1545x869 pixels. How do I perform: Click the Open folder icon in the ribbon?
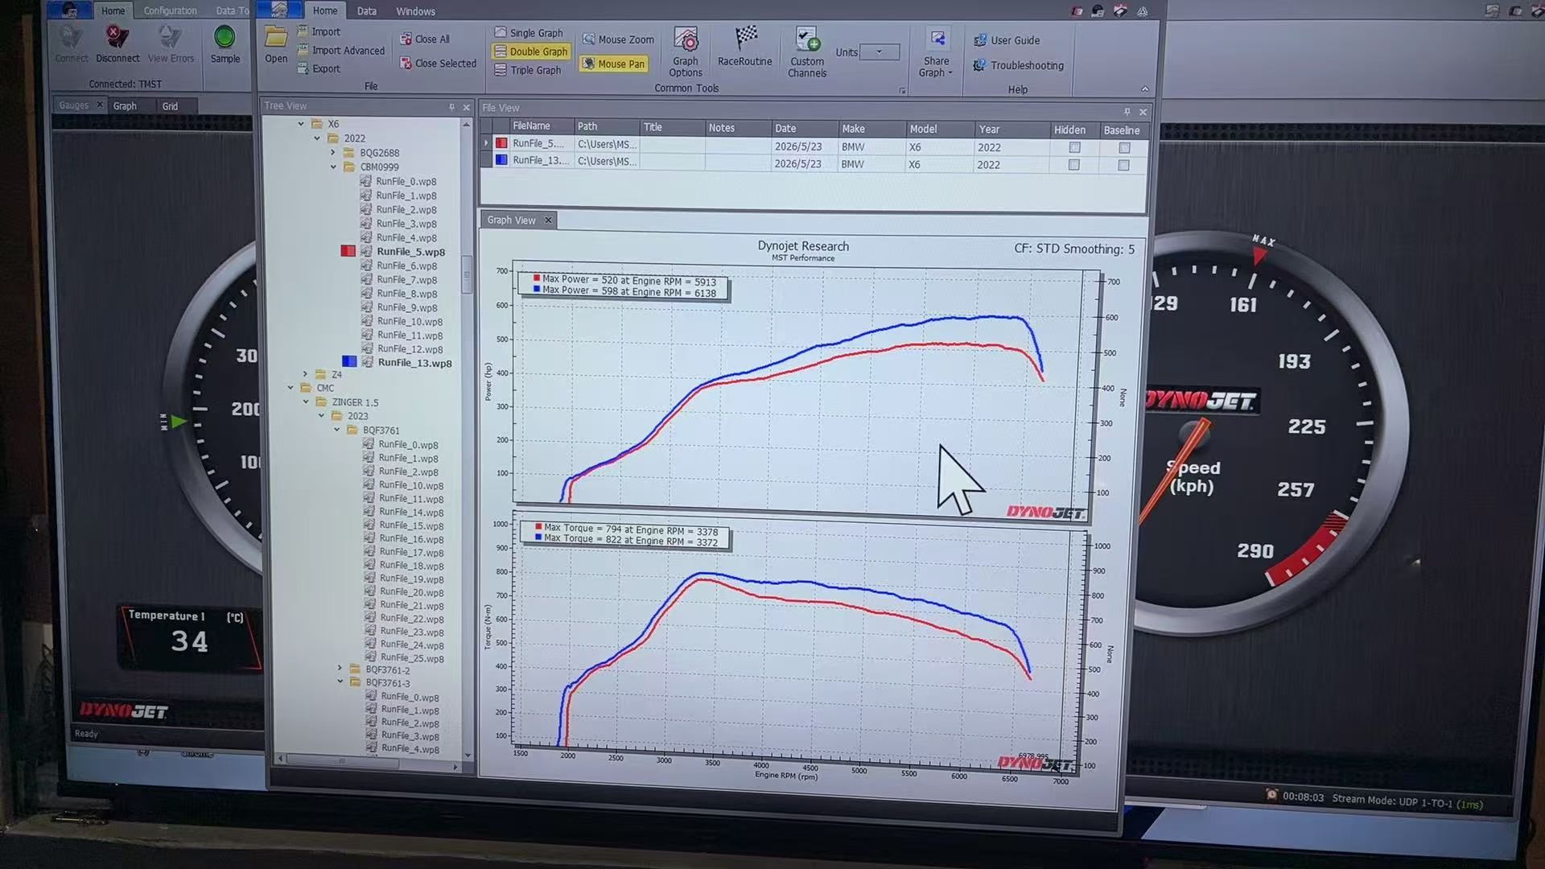click(276, 45)
